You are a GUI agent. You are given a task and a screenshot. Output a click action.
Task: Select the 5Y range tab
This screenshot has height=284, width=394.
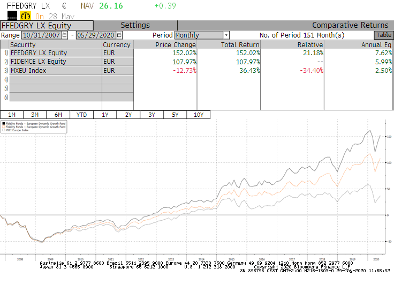[x=175, y=115]
